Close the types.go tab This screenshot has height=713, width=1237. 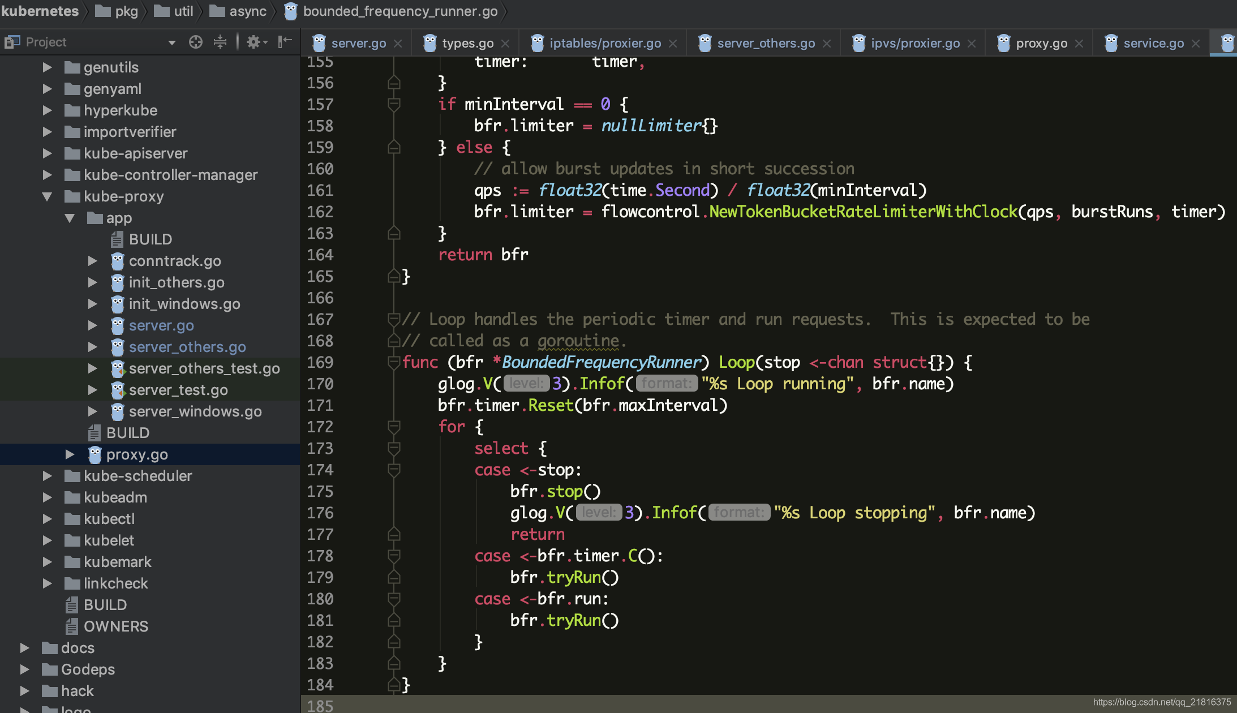tap(505, 44)
